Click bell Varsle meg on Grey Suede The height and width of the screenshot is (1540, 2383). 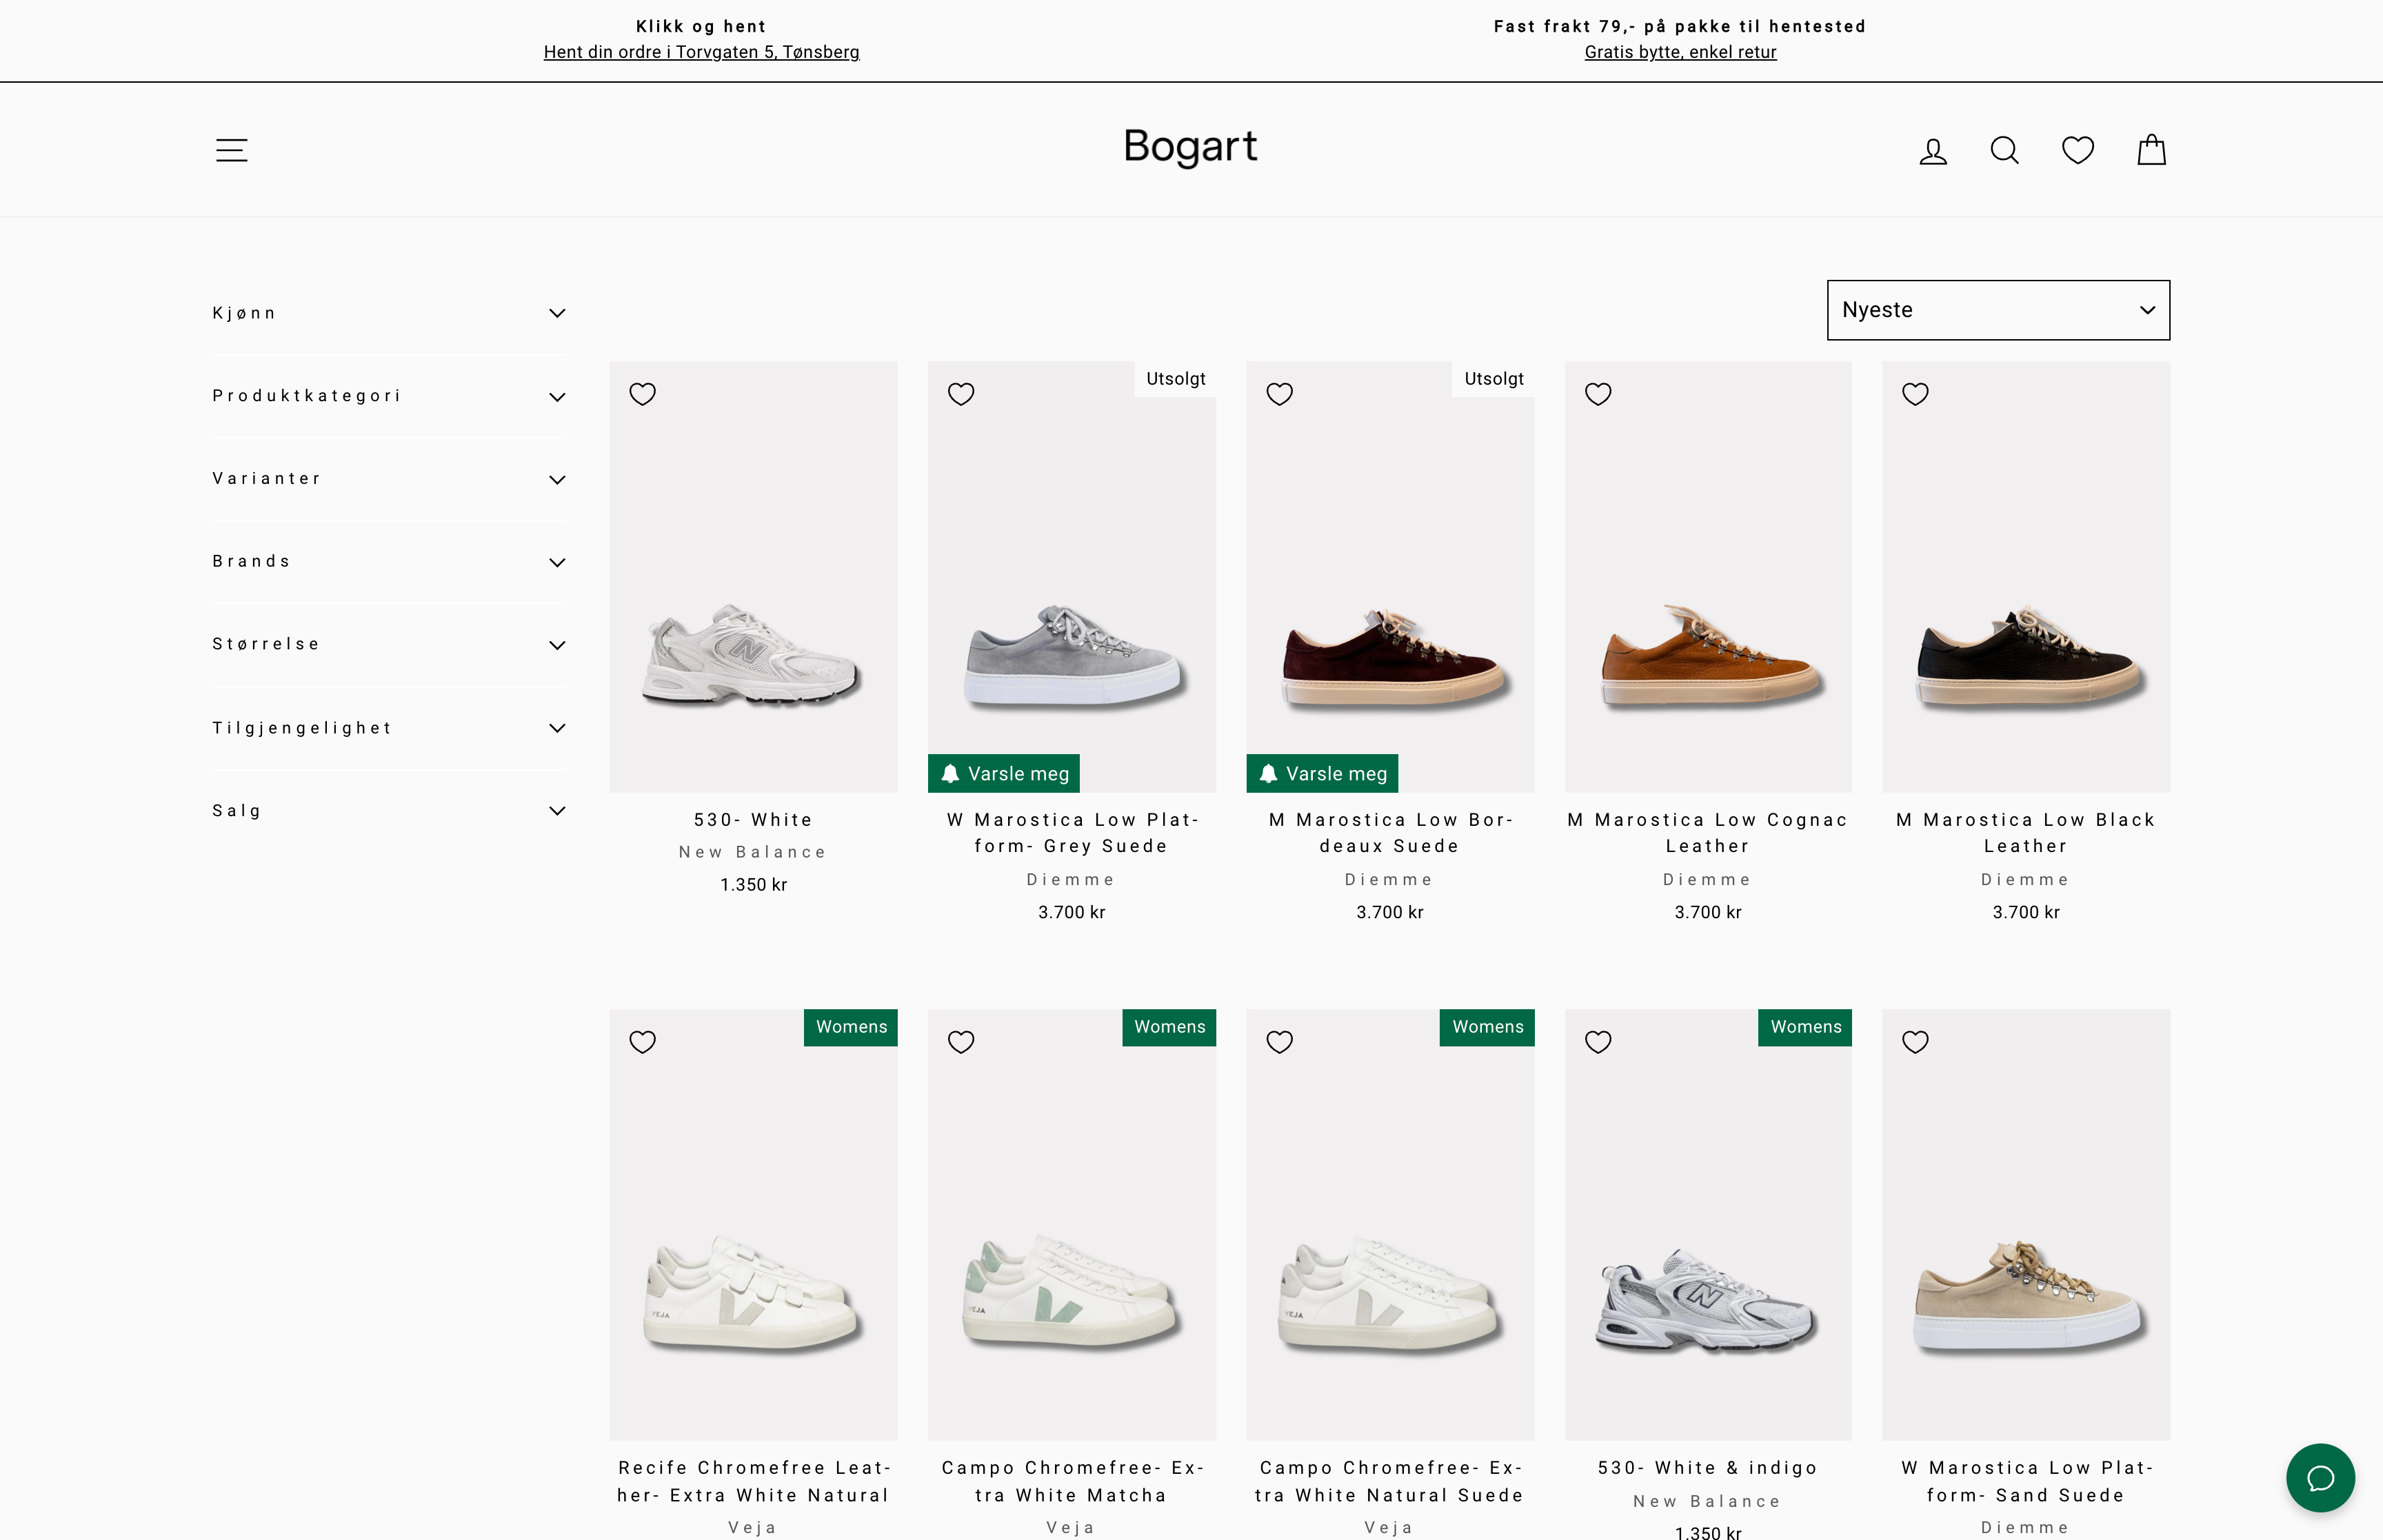click(x=1004, y=773)
